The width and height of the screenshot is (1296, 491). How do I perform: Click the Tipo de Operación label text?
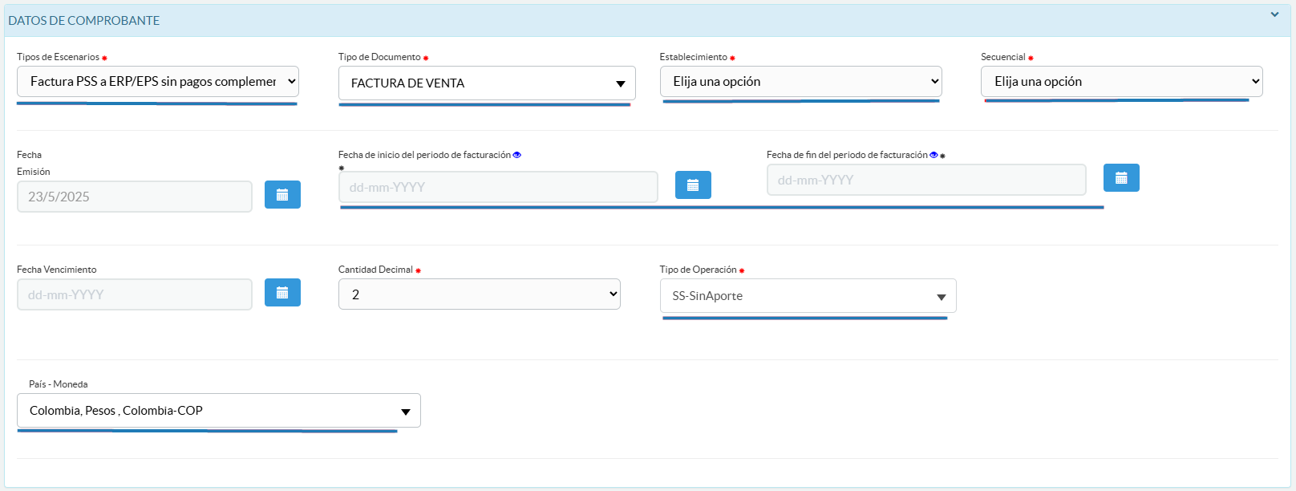pyautogui.click(x=698, y=270)
